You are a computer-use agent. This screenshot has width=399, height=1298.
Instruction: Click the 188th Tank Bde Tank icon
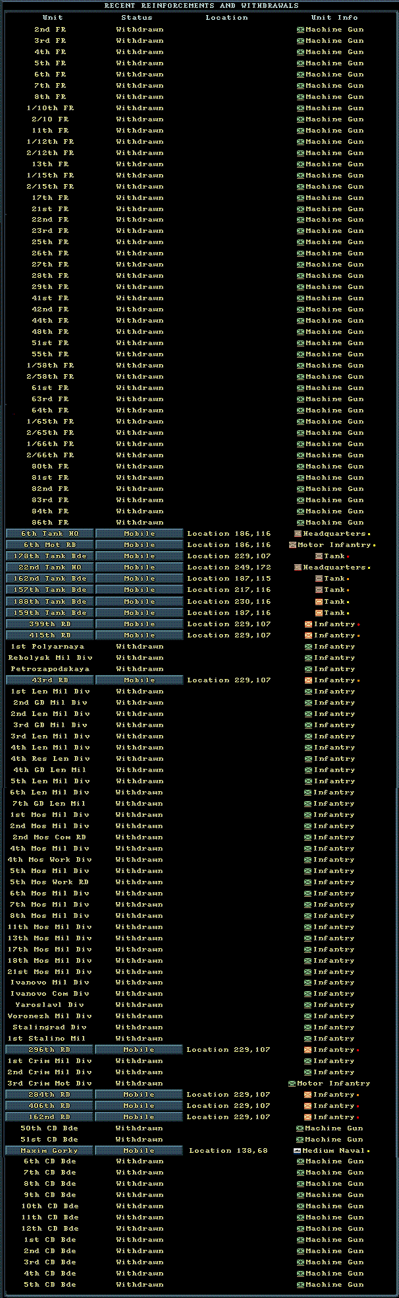pyautogui.click(x=319, y=602)
